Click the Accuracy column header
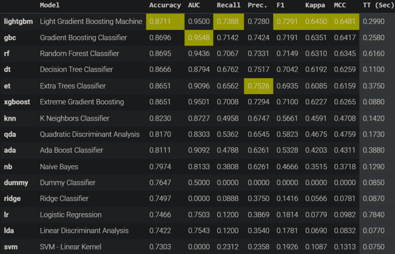Screen dimensions: 395x254 (165, 5)
